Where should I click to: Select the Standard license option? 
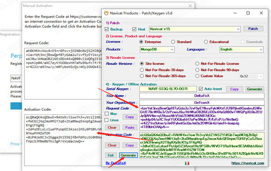point(173,42)
